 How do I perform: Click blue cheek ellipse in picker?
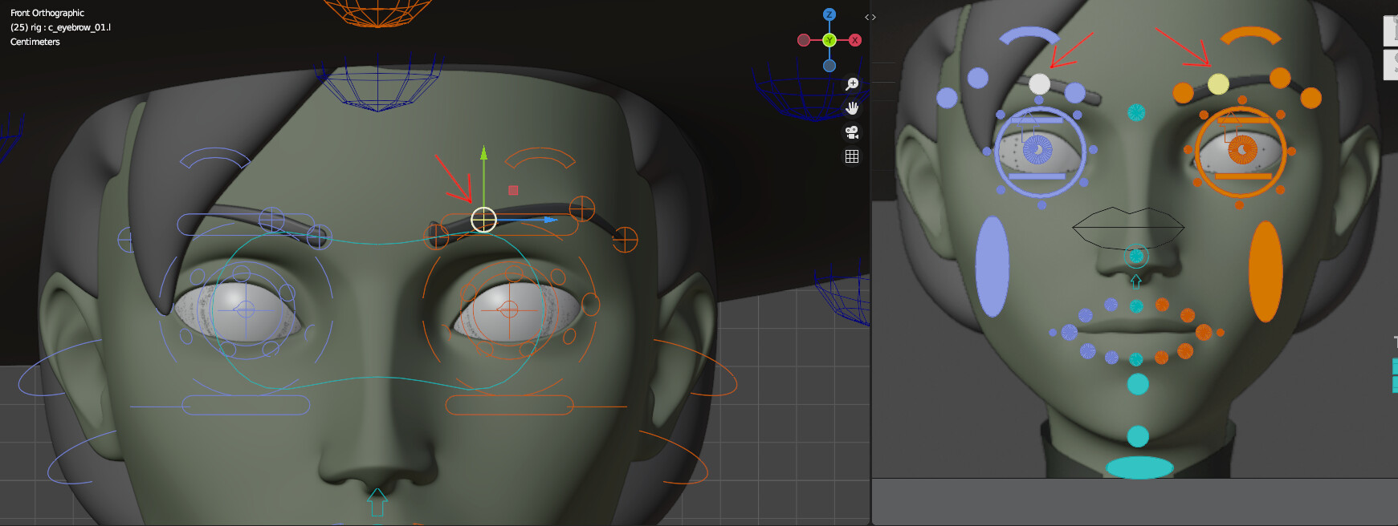[x=992, y=266]
